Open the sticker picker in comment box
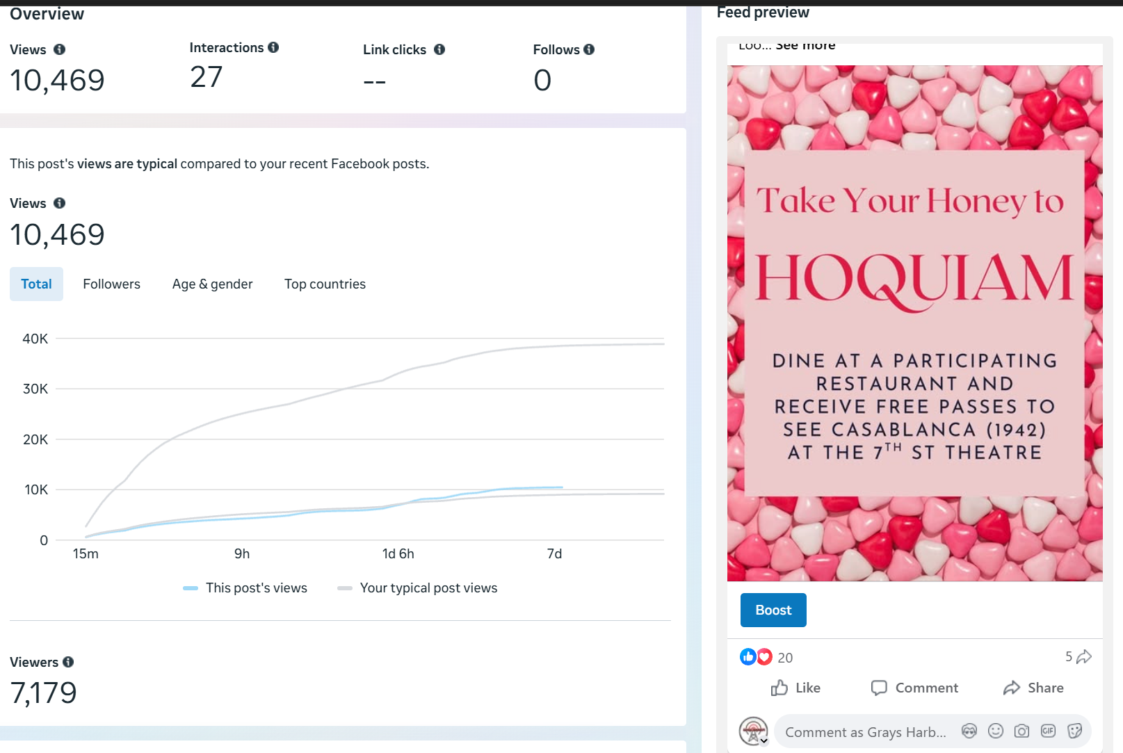This screenshot has width=1123, height=753. point(1074,731)
